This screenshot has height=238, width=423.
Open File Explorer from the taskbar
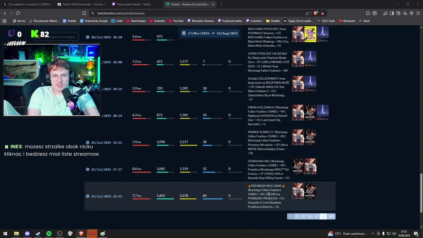coord(16,234)
